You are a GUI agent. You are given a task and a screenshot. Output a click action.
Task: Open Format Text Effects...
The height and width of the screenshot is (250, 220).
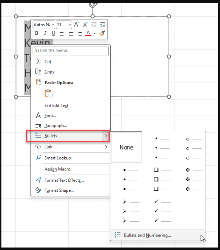coord(70,180)
